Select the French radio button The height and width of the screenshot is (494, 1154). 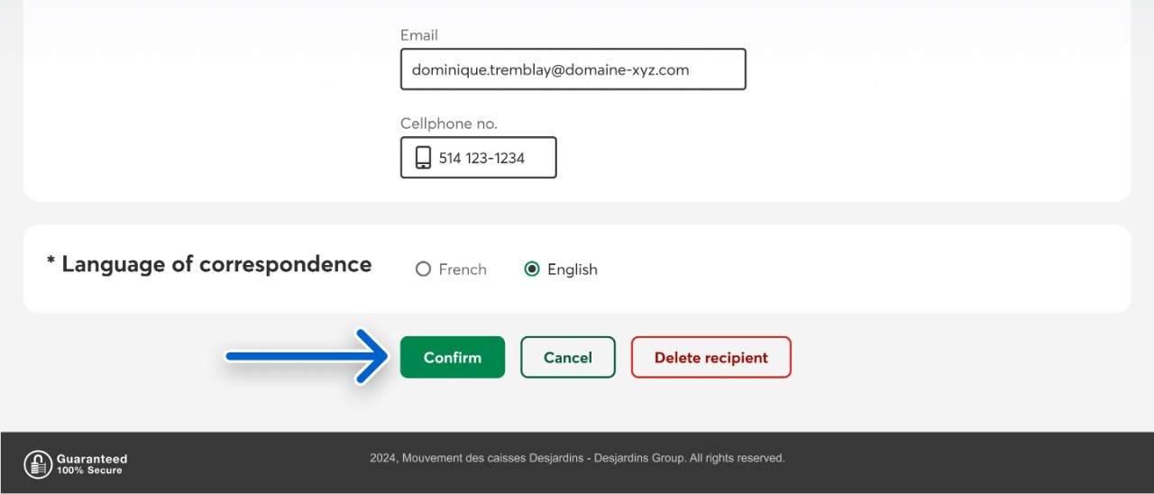click(423, 270)
